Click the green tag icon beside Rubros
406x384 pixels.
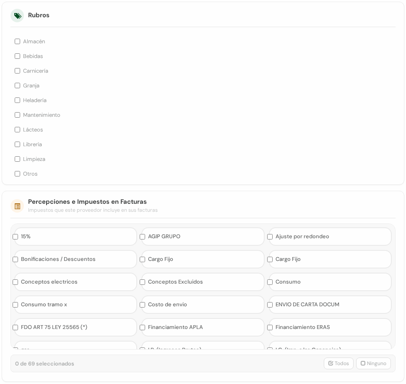(17, 16)
